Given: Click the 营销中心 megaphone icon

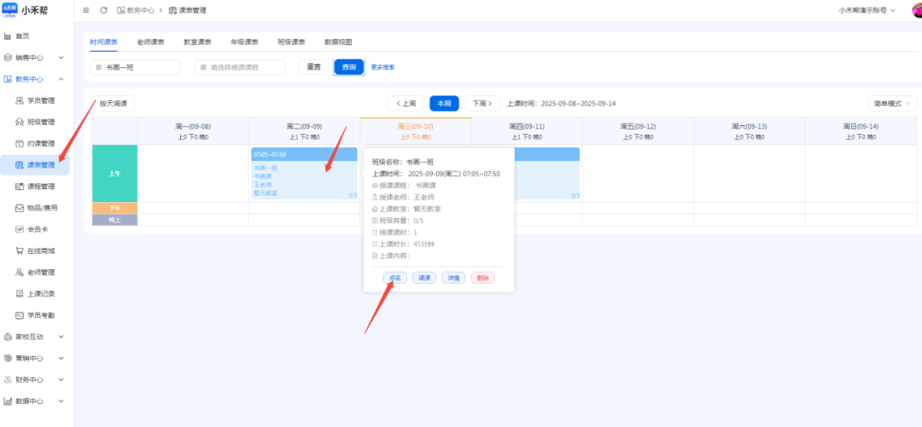Looking at the screenshot, I should click(8, 358).
